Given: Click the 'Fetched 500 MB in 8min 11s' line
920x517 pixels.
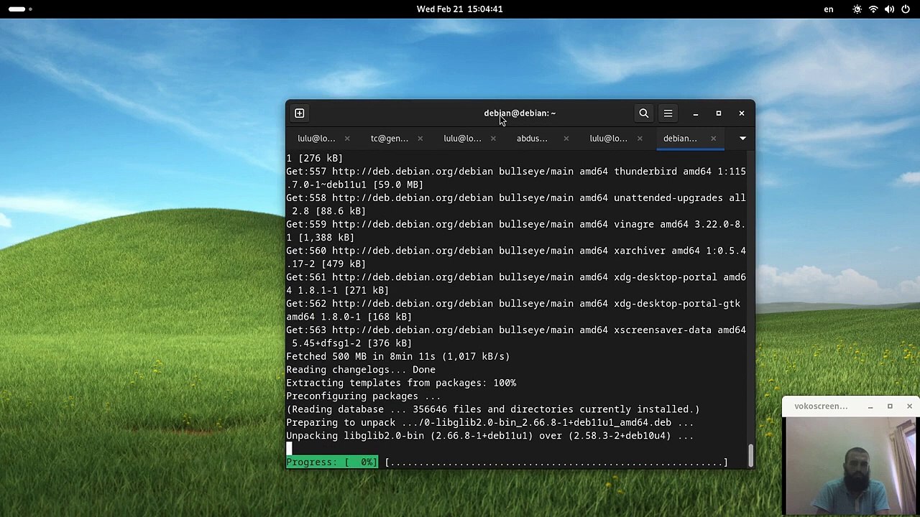Looking at the screenshot, I should click(398, 356).
